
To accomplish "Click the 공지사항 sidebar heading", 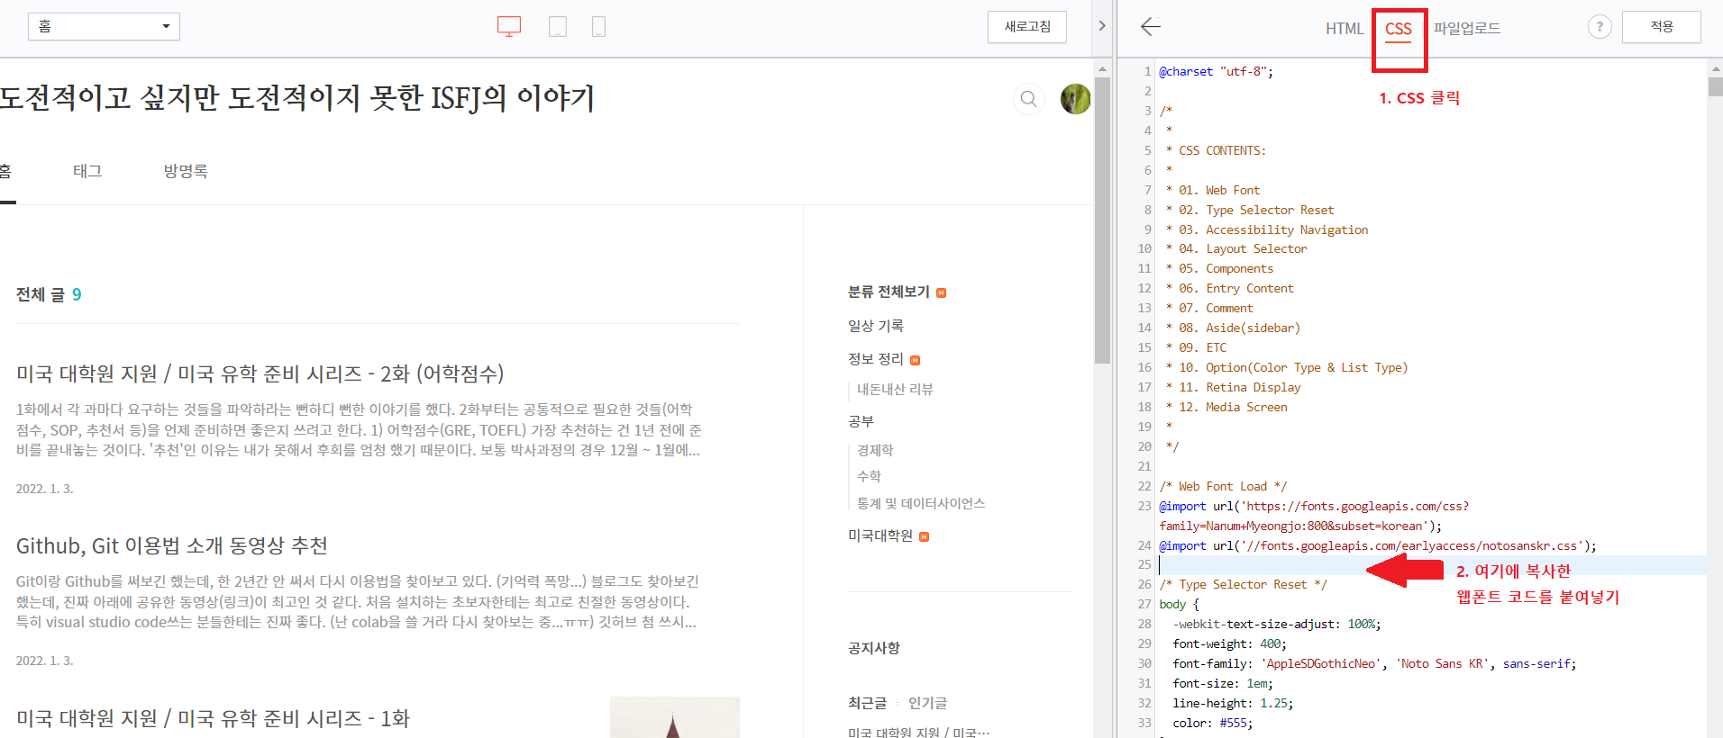I will click(x=873, y=648).
